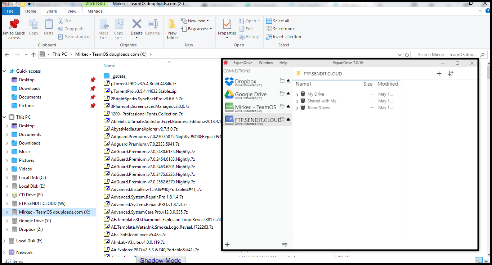Expand Local Disk (C:) in navigation tree
492x265 pixels.
point(7,178)
